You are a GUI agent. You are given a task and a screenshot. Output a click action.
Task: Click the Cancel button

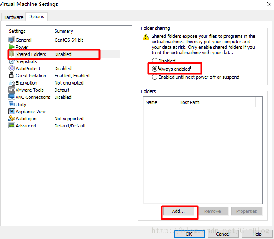click(x=223, y=234)
